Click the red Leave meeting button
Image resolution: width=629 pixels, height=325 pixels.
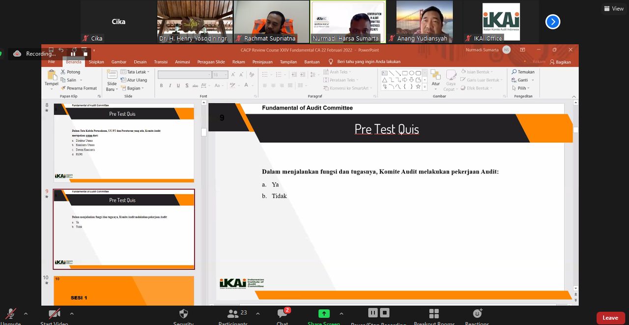(610, 318)
